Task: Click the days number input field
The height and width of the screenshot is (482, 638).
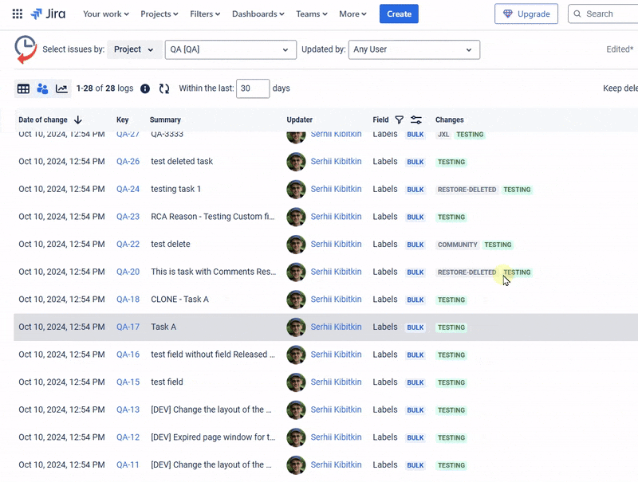Action: (253, 88)
